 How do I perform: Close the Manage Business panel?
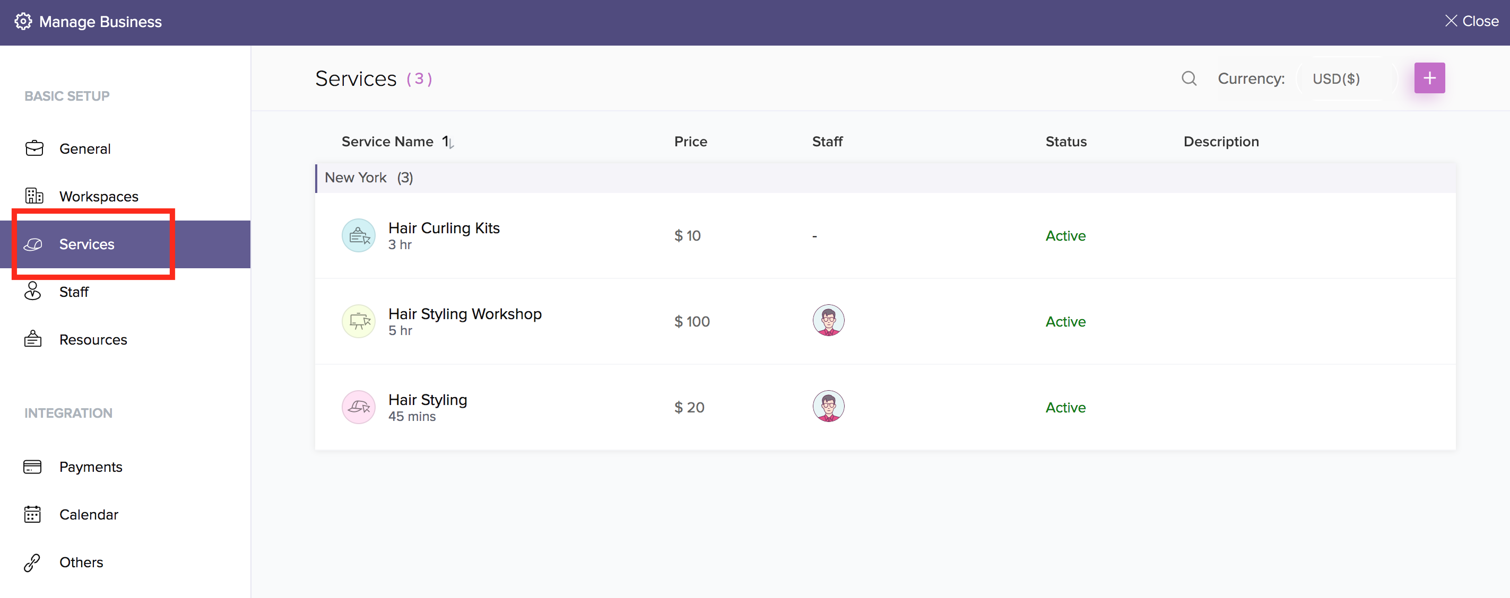pos(1471,21)
